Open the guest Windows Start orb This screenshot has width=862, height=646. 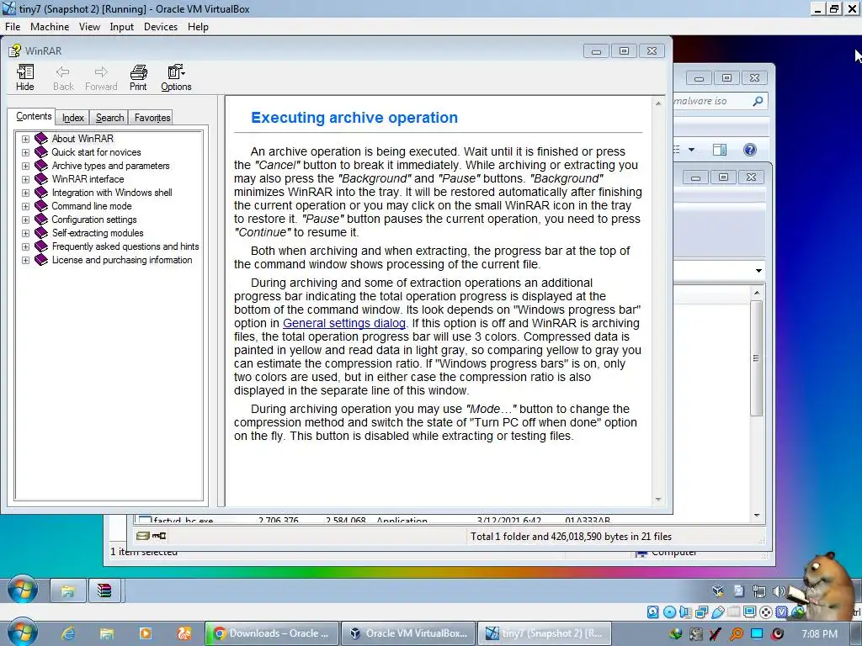click(23, 590)
